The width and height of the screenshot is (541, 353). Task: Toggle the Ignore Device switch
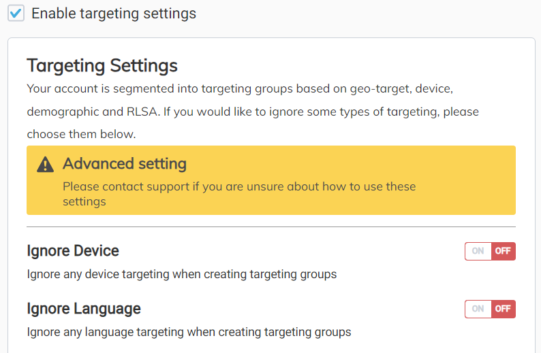pyautogui.click(x=490, y=251)
